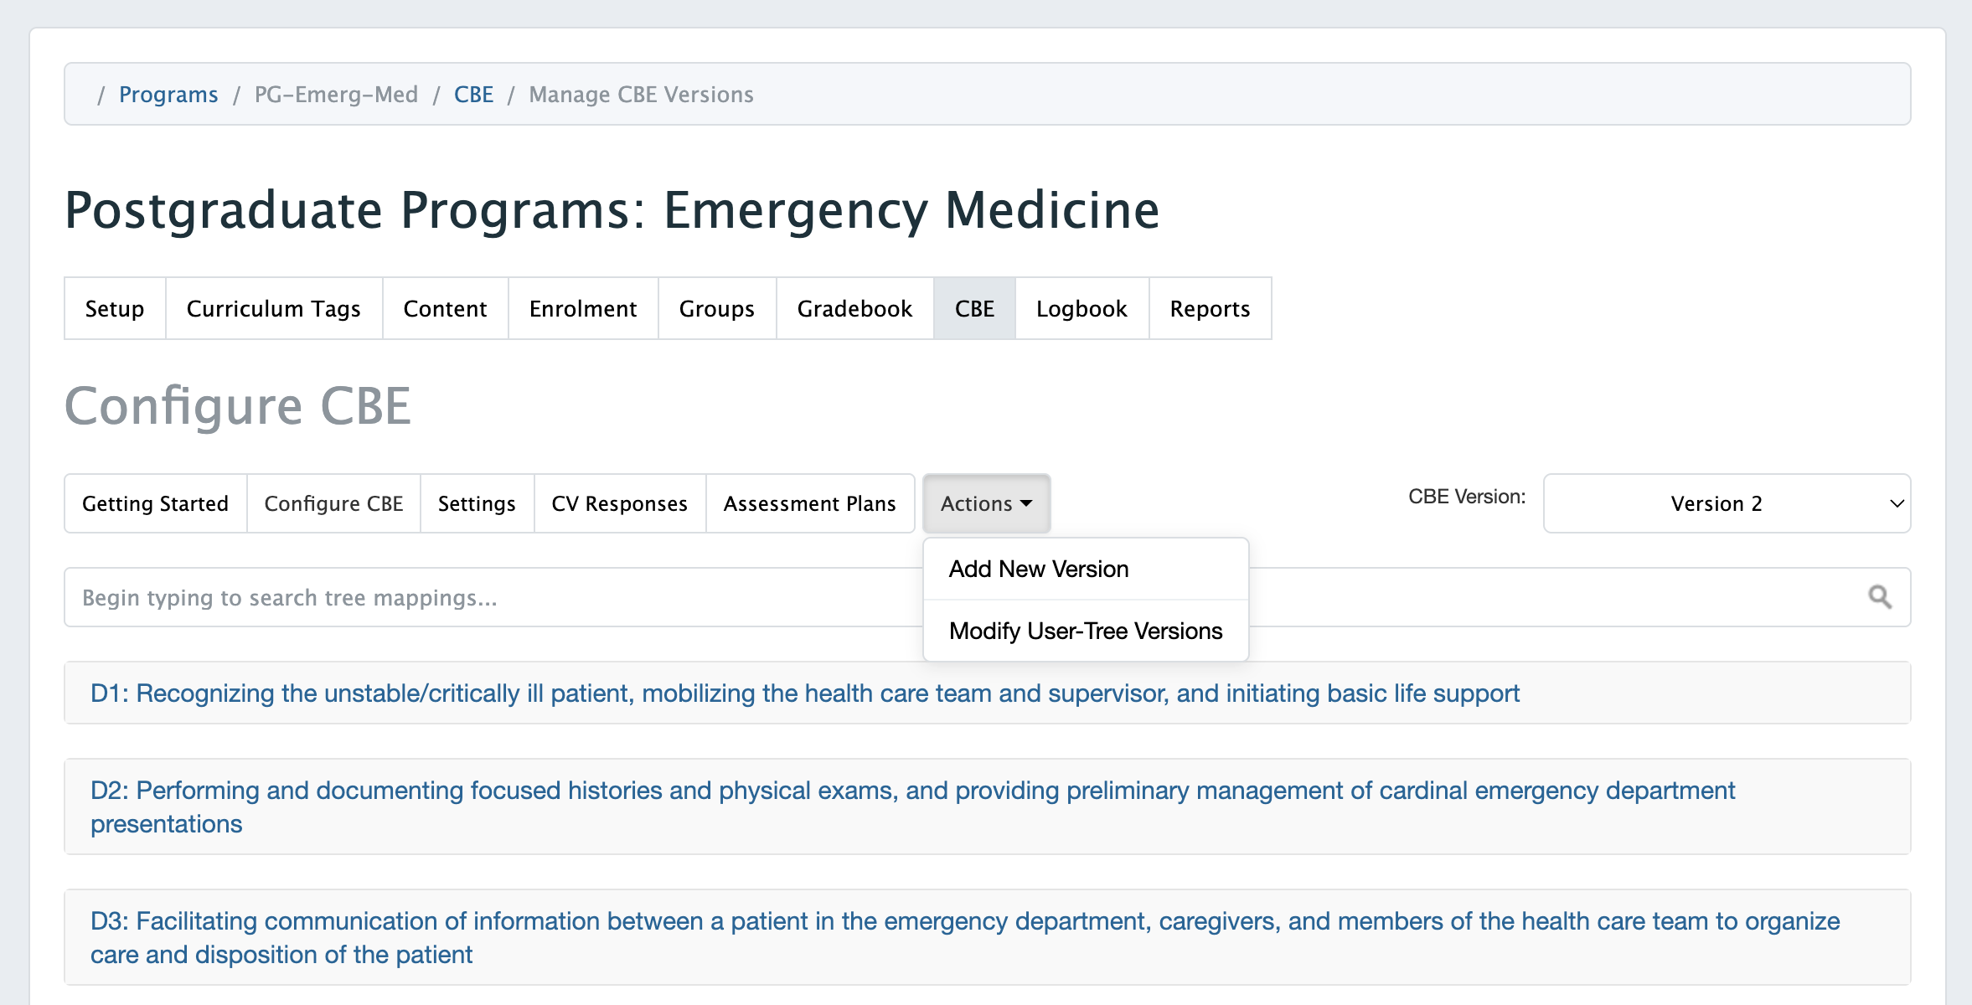Image resolution: width=1972 pixels, height=1005 pixels.
Task: Open the CV Responses sub-tab
Action: coord(619,503)
